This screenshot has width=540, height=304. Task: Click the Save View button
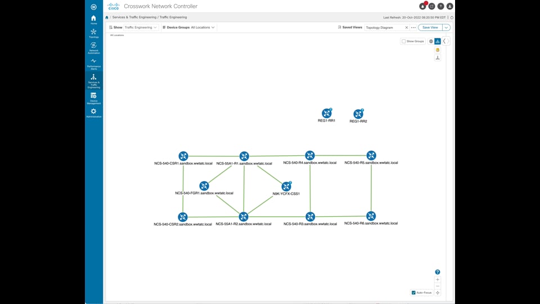[430, 27]
